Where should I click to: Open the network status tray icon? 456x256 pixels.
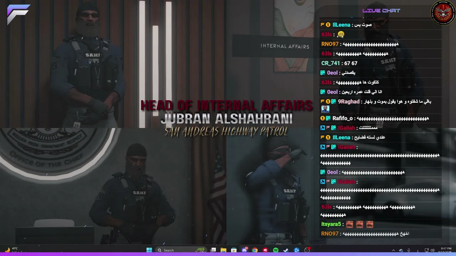pos(427,250)
